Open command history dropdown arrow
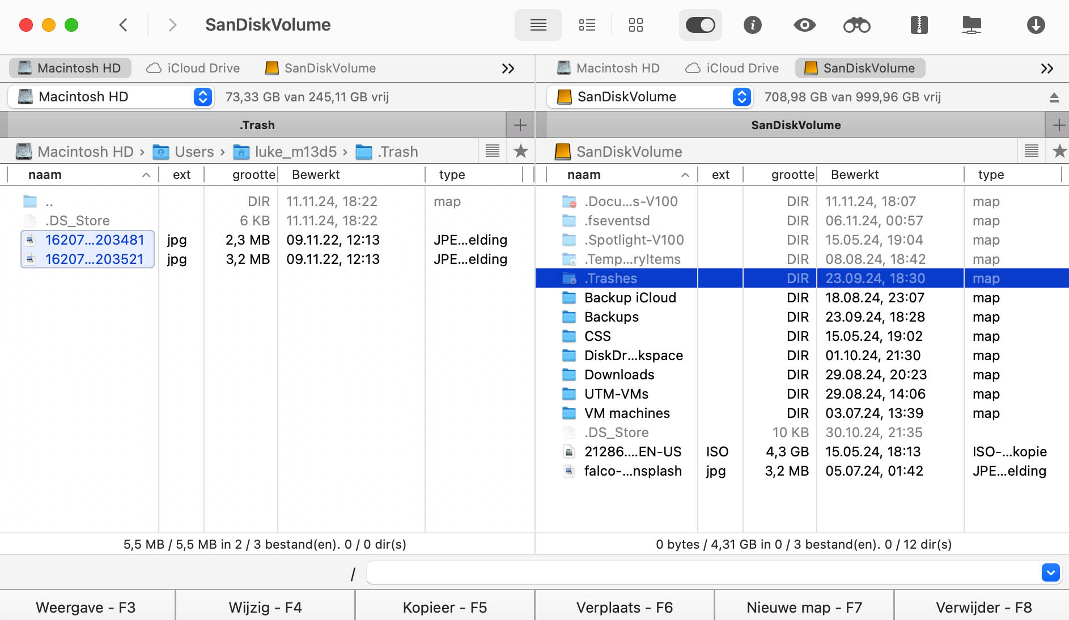Screen dimensions: 1069x620 pyautogui.click(x=1050, y=572)
